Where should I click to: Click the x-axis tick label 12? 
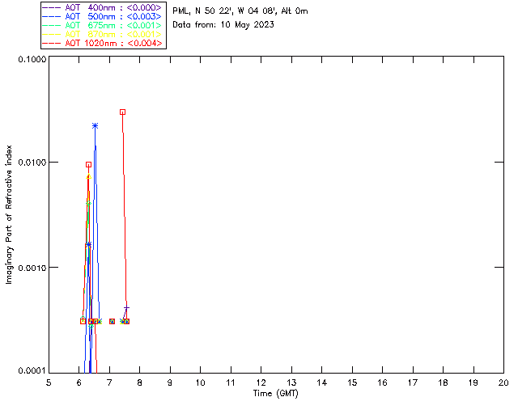pyautogui.click(x=261, y=382)
